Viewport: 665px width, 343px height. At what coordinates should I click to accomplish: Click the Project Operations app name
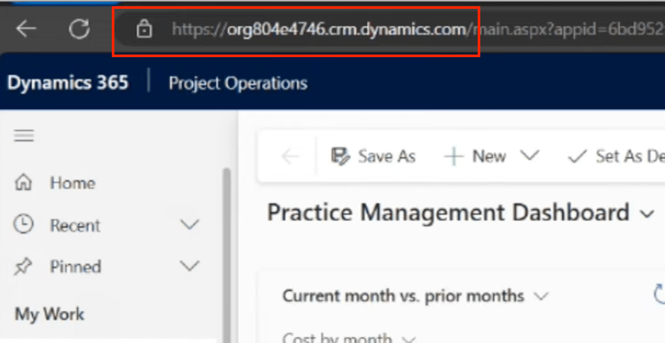pos(238,83)
